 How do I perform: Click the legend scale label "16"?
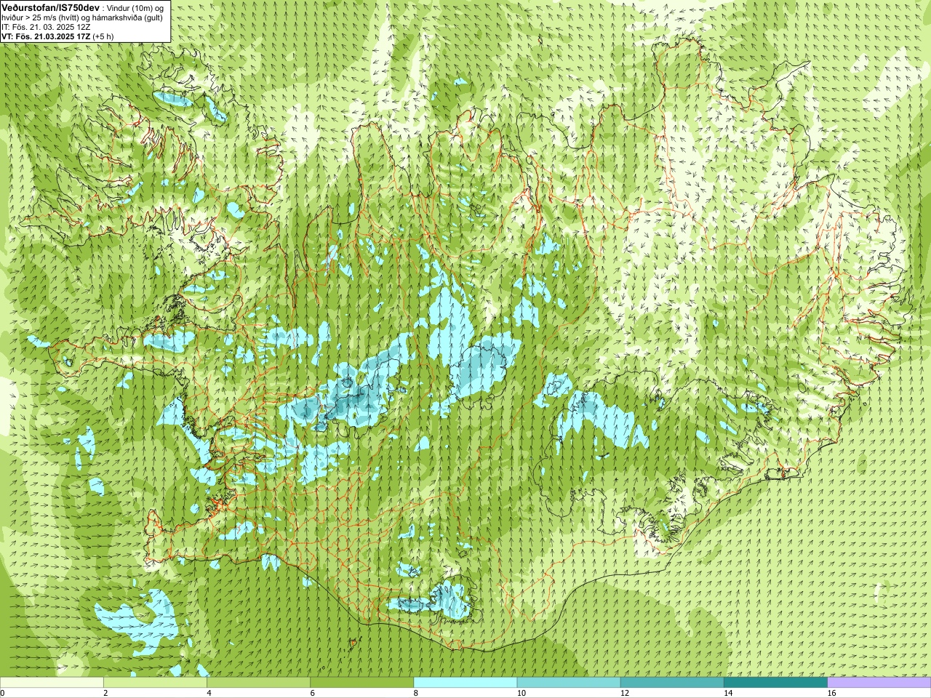(x=831, y=693)
